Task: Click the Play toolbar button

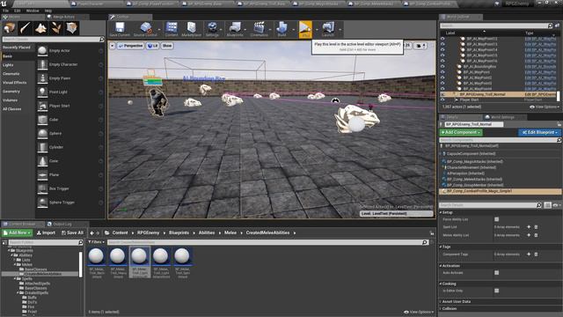Action: [305, 29]
